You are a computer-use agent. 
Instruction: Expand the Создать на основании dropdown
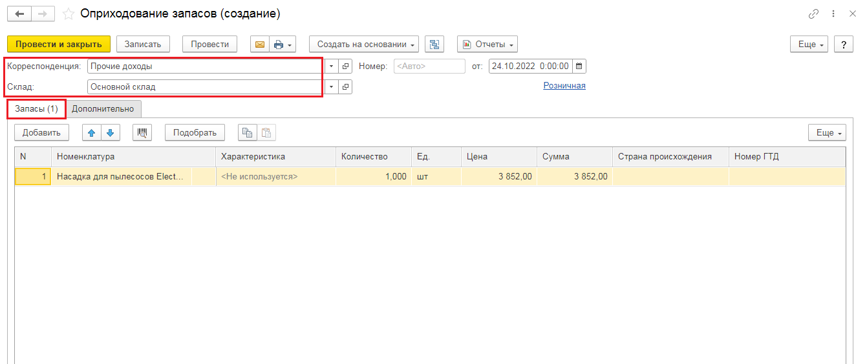click(364, 45)
